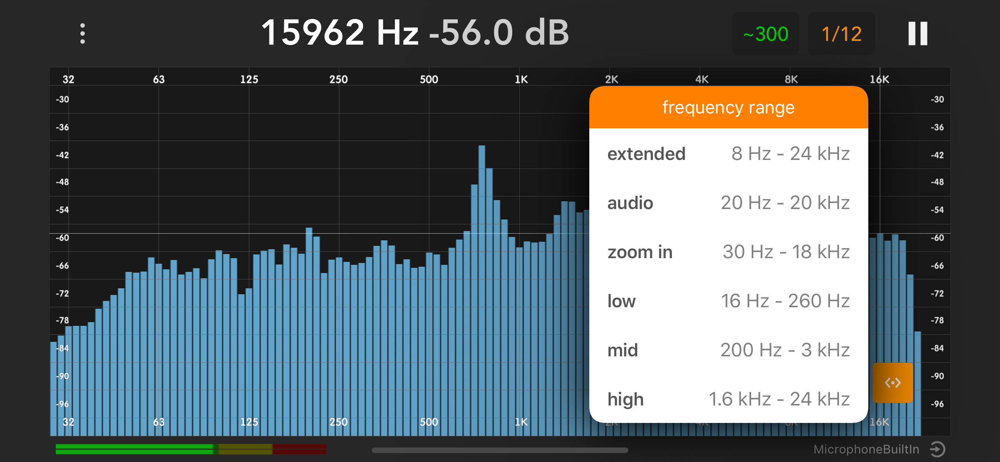Viewport: 1000px width, 462px height.
Task: Open the ~300 averaging setting
Action: [765, 34]
